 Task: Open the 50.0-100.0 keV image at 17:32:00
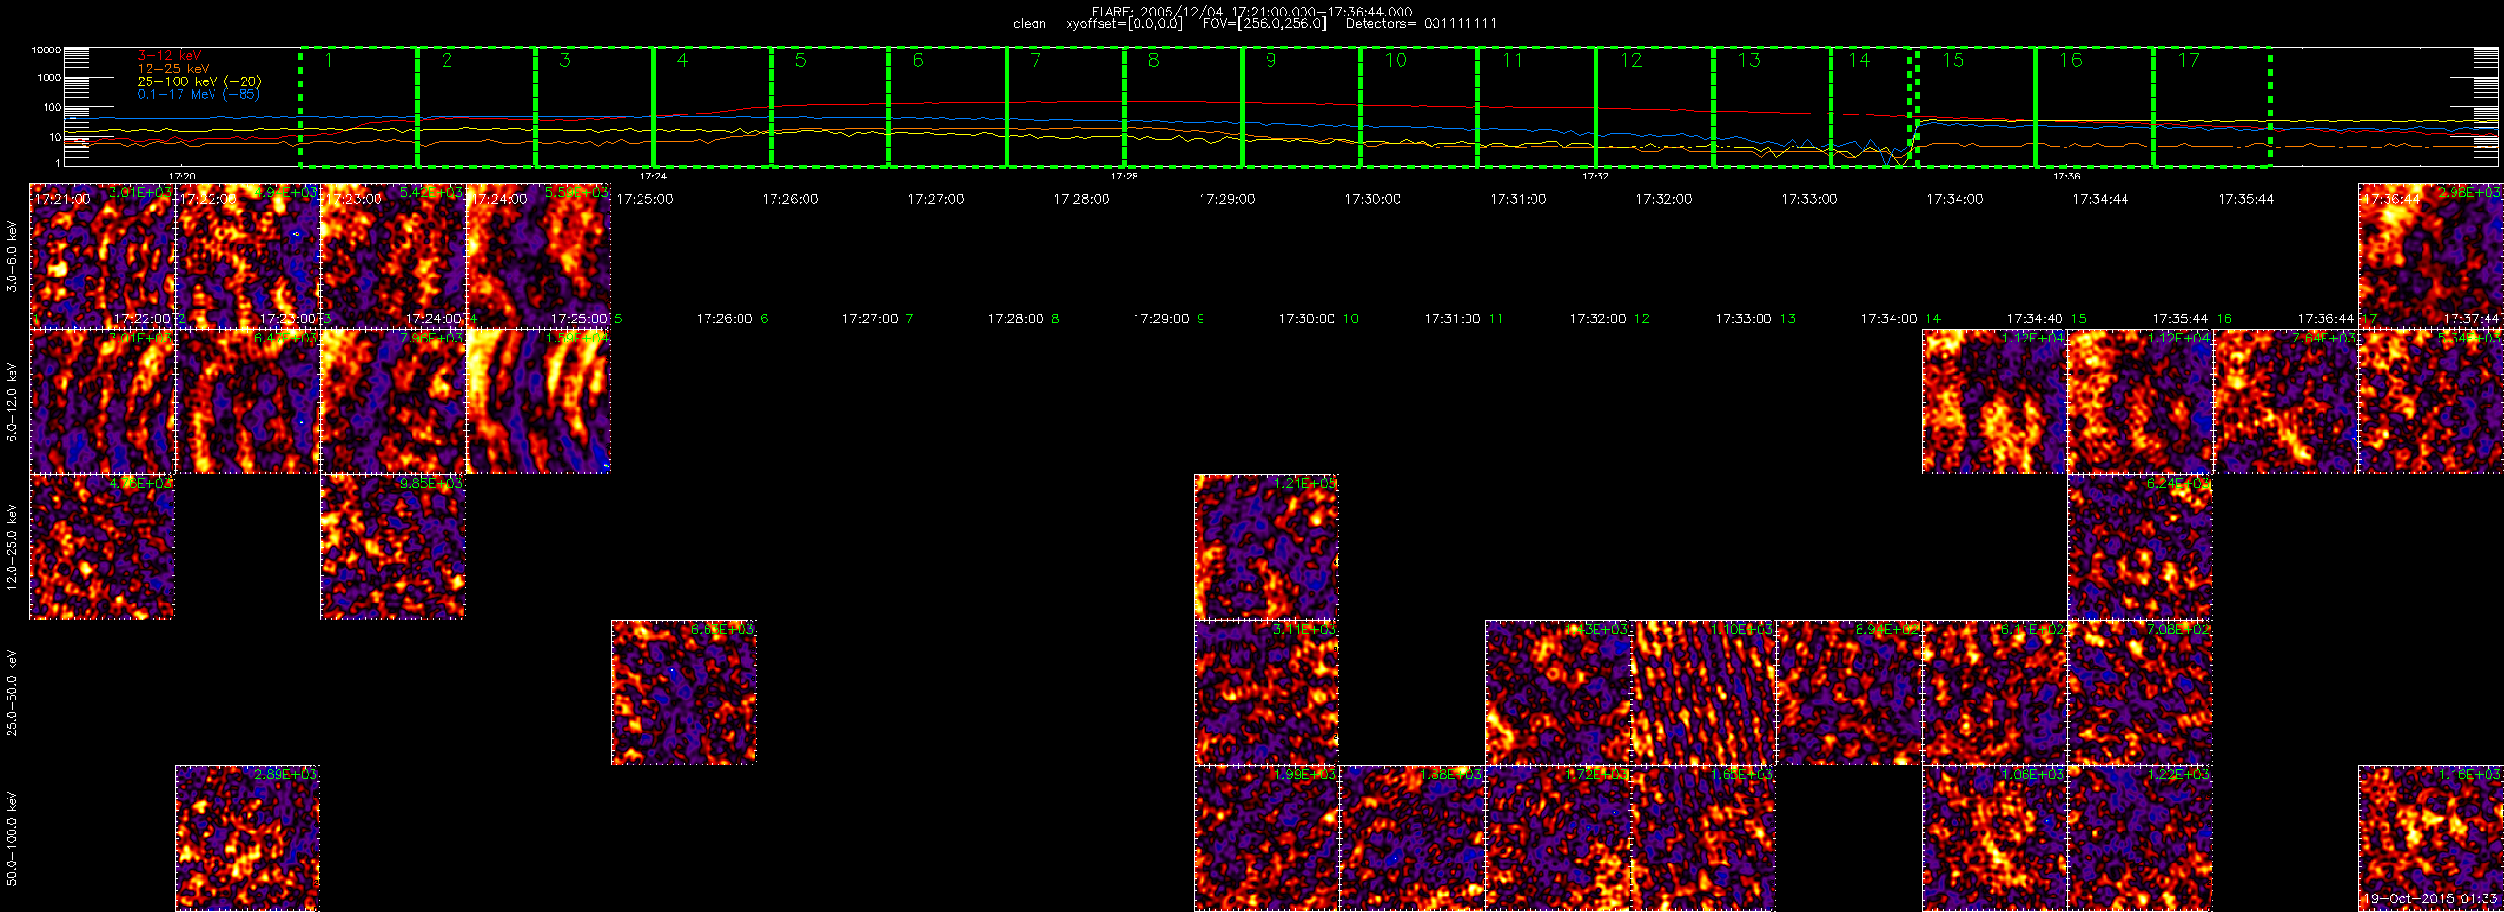[1704, 838]
